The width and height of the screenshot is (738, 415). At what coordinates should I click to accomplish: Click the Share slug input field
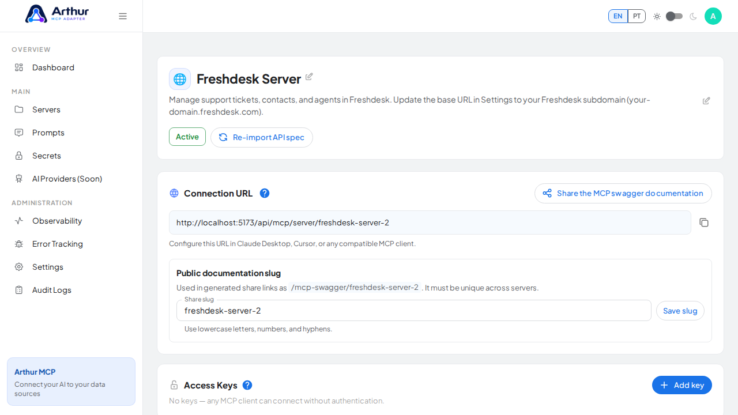[x=414, y=311]
